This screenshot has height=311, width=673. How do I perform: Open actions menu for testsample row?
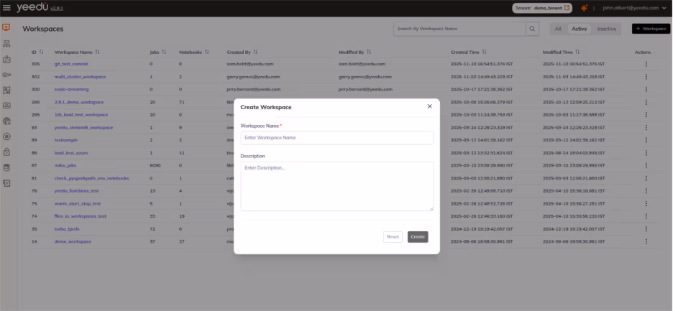[646, 140]
